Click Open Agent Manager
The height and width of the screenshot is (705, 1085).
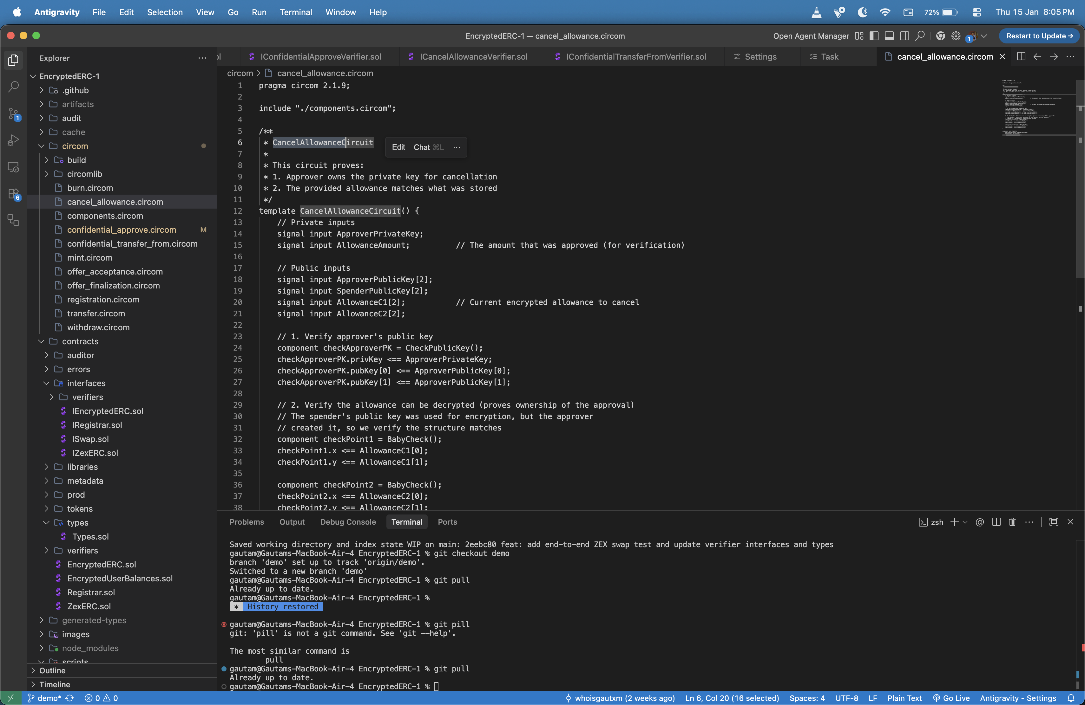(x=811, y=36)
